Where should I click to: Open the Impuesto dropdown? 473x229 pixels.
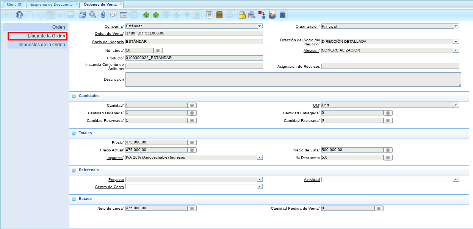pyautogui.click(x=260, y=157)
